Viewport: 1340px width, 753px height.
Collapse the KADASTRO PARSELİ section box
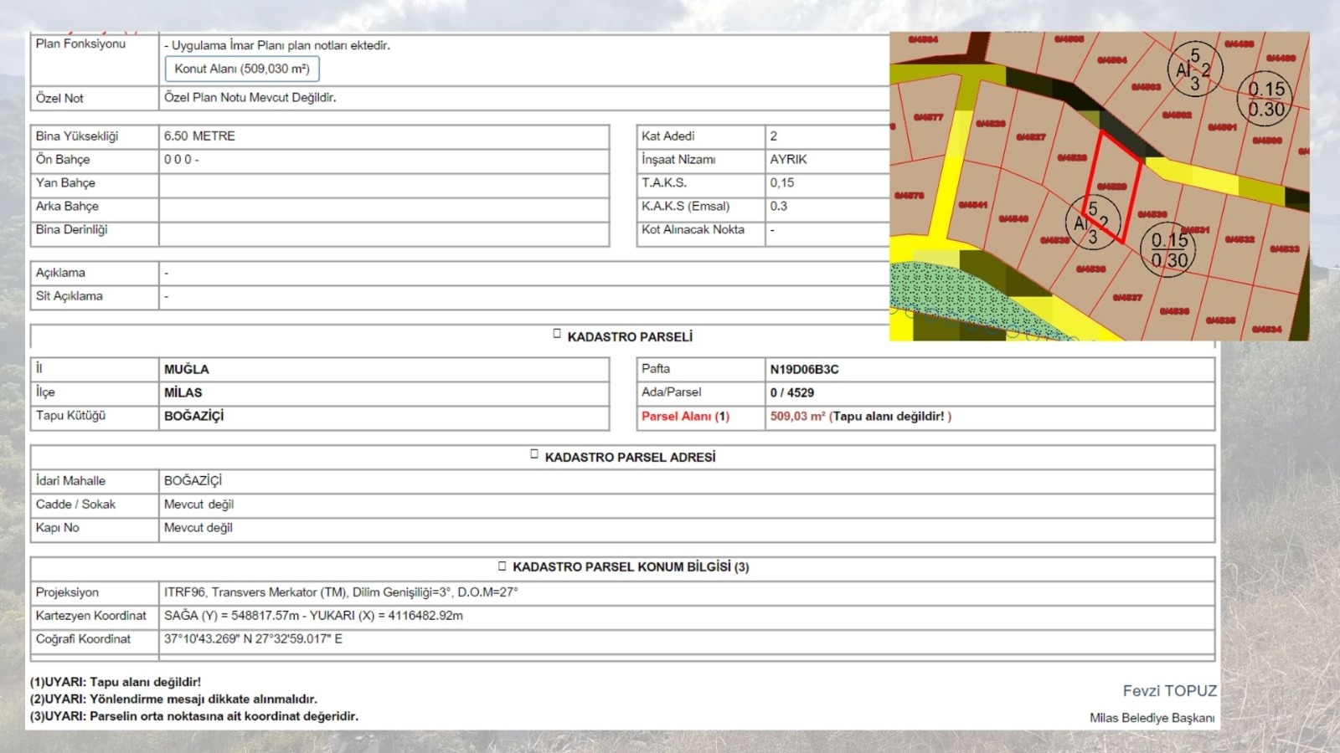pos(557,334)
